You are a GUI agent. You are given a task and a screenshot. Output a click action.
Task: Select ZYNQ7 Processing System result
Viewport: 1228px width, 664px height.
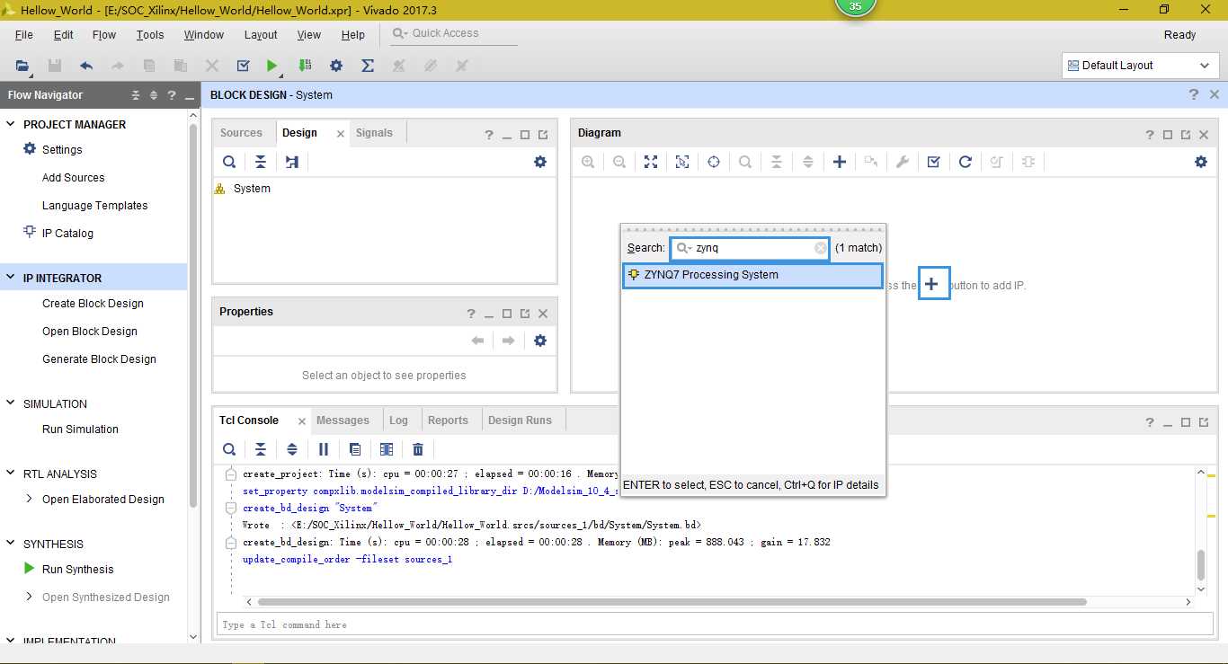tap(753, 275)
